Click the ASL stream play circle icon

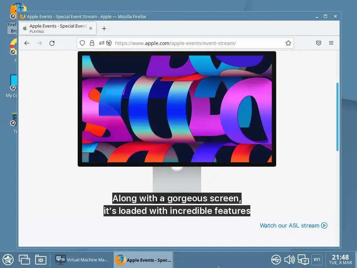(x=324, y=225)
